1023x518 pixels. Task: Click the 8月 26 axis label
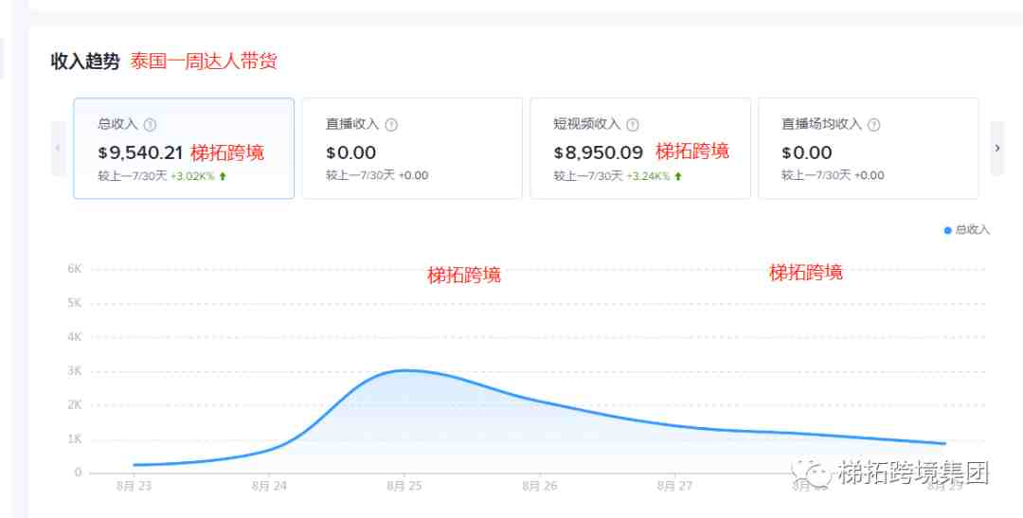539,487
